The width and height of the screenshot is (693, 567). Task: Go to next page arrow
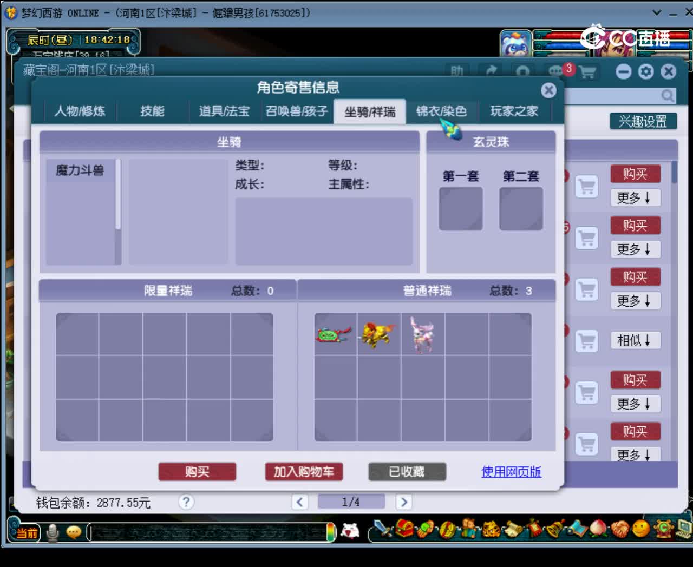(x=403, y=502)
